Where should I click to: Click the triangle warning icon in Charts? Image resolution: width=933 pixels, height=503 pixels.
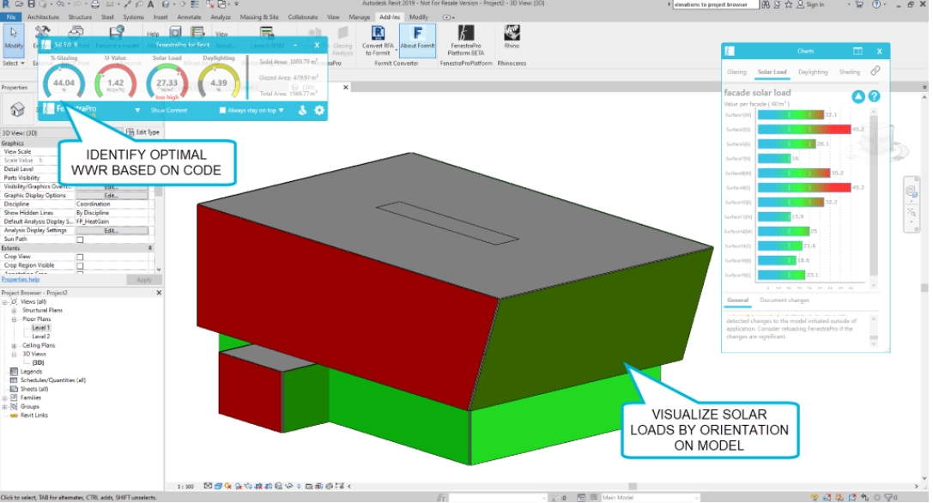point(858,96)
